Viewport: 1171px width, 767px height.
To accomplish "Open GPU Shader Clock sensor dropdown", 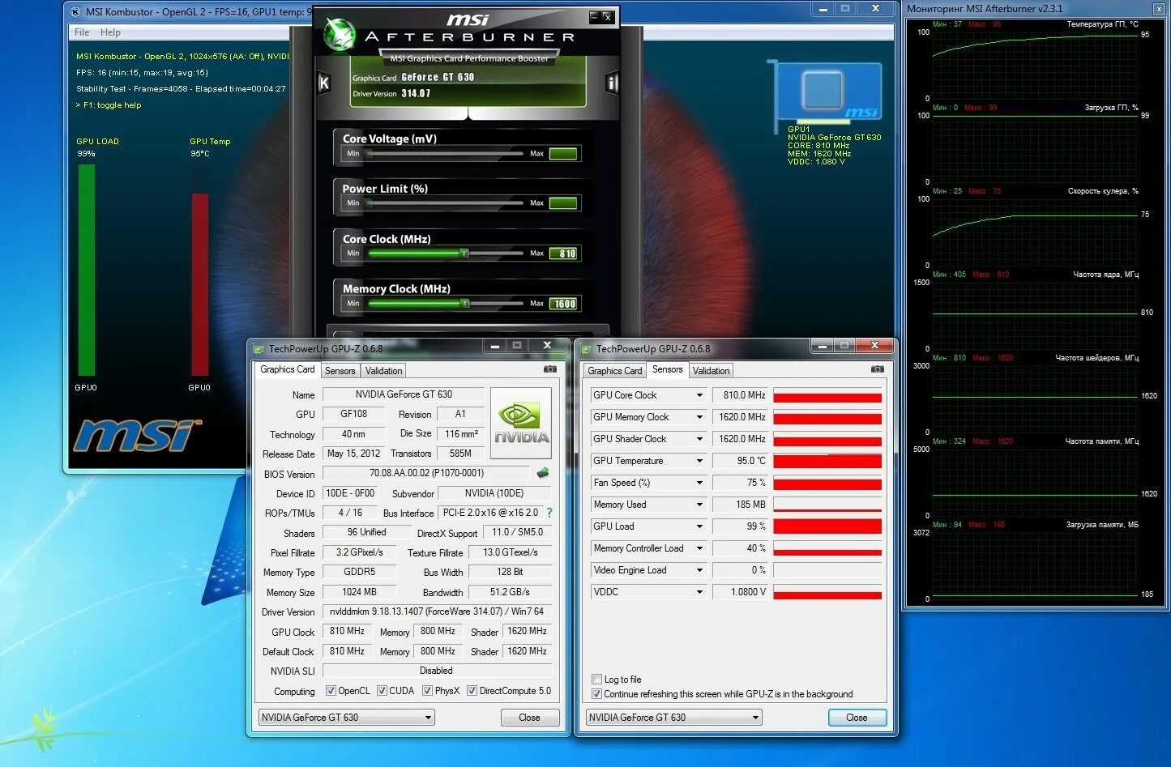I will pyautogui.click(x=699, y=439).
